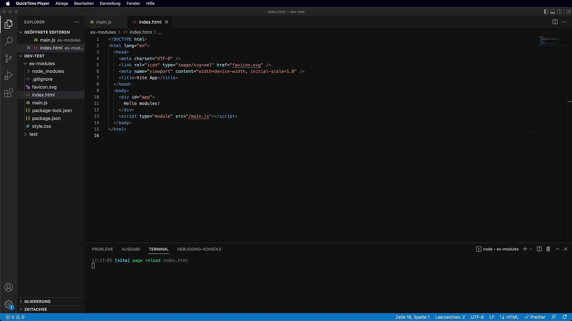The width and height of the screenshot is (572, 321).
Task: Open editor more actions menu
Action: pyautogui.click(x=564, y=22)
